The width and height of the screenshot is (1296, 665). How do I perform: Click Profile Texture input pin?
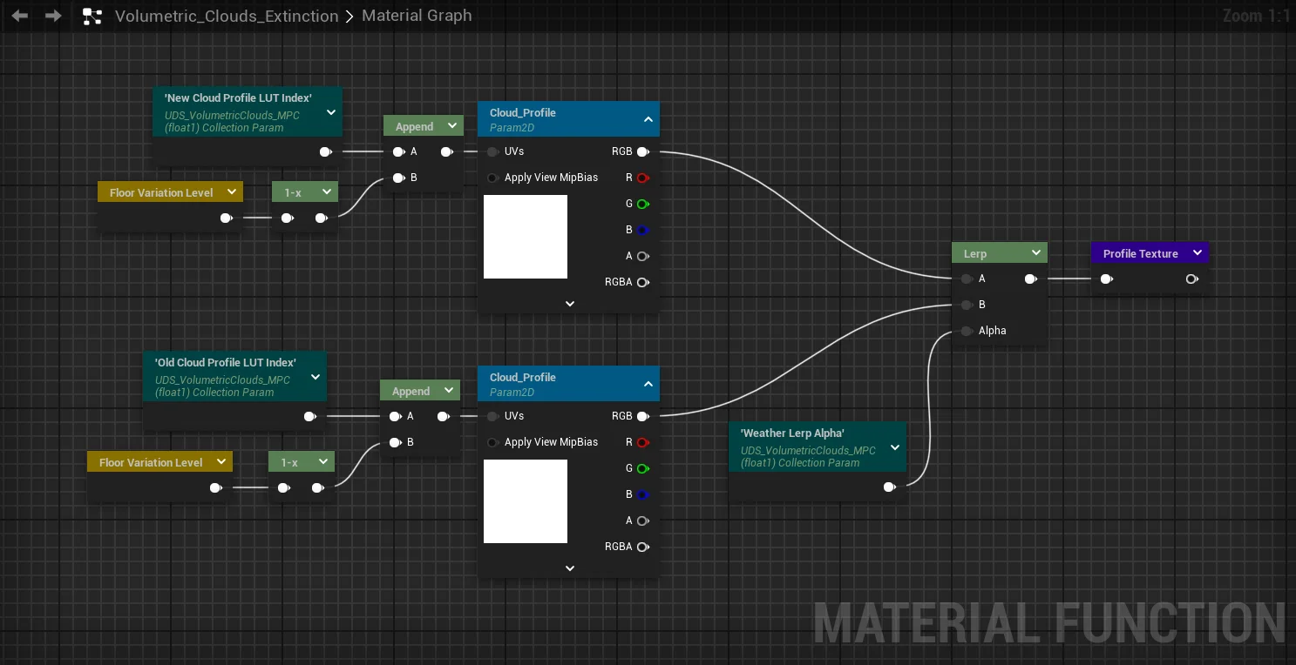coord(1106,279)
